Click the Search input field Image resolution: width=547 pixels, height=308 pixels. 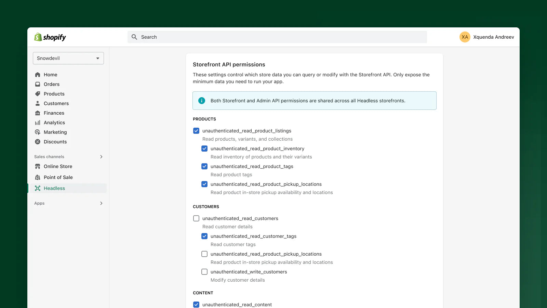tap(277, 37)
